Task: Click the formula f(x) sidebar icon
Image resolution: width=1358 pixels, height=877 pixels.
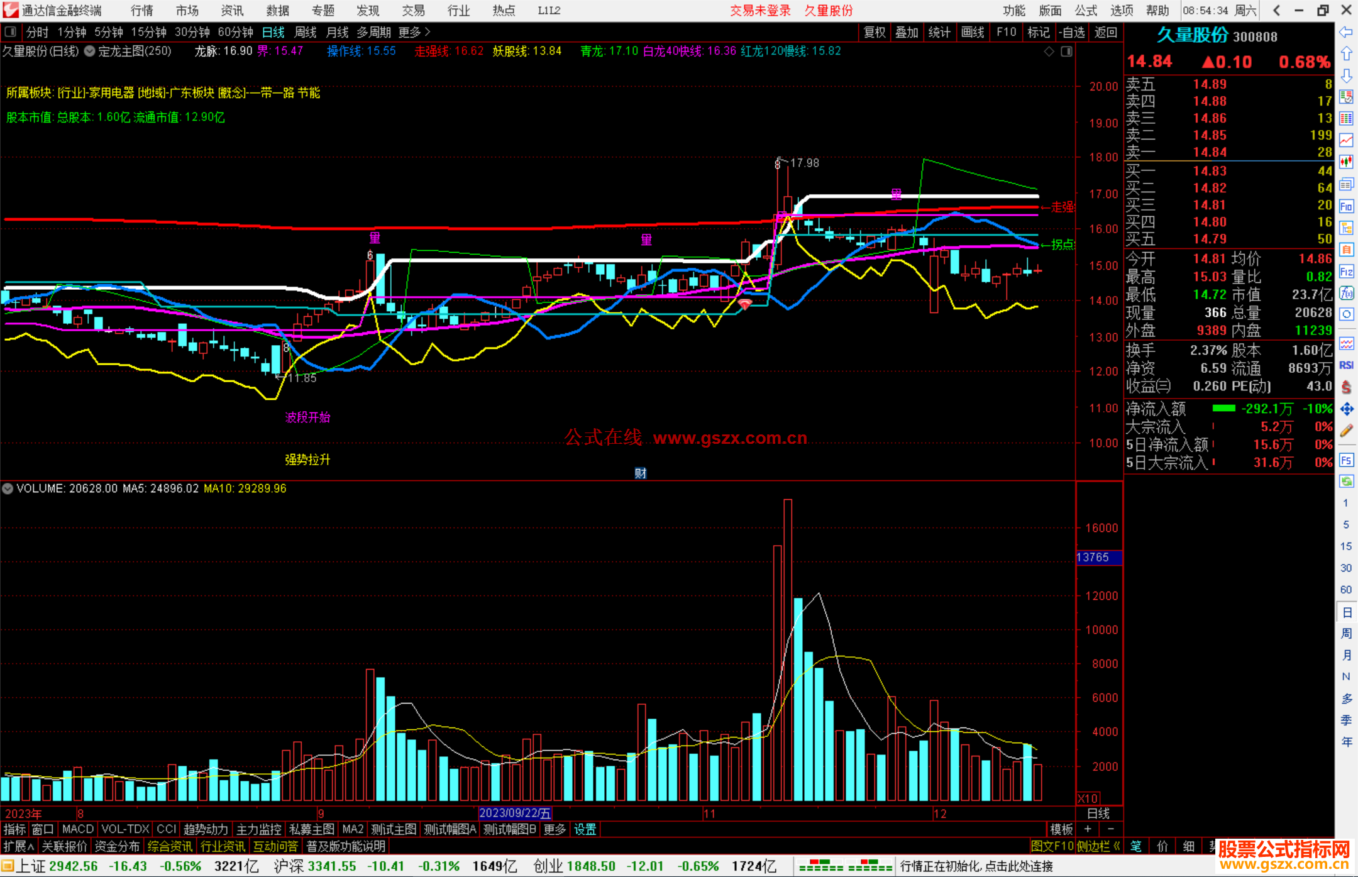Action: pos(1346,293)
